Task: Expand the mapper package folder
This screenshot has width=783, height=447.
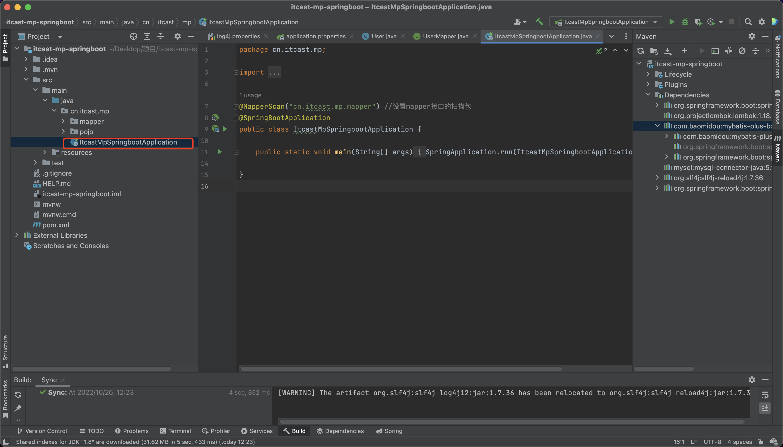Action: click(63, 121)
